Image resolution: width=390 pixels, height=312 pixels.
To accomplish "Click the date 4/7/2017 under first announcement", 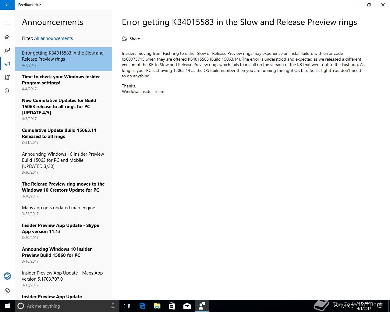I will click(29, 65).
